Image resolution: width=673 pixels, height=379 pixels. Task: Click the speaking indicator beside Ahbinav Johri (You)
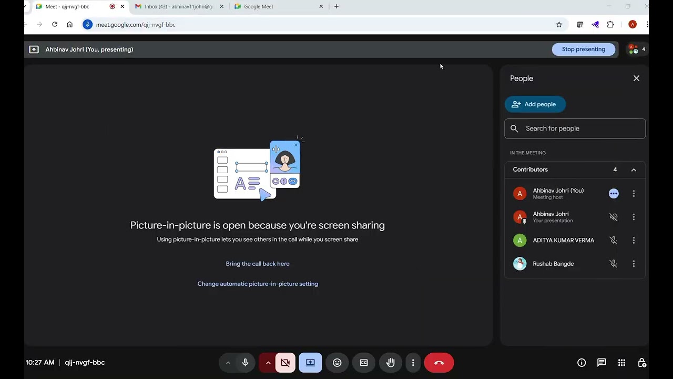click(614, 194)
